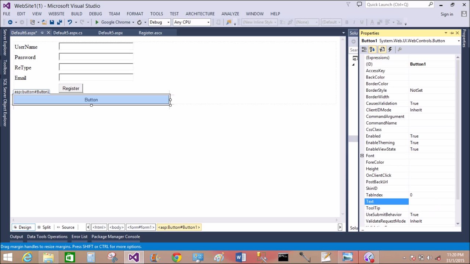Switch to Split view
470x264 pixels.
coord(44,227)
